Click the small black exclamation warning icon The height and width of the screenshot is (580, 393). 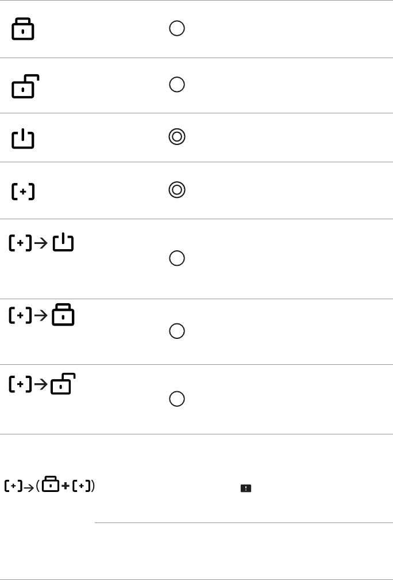[245, 488]
